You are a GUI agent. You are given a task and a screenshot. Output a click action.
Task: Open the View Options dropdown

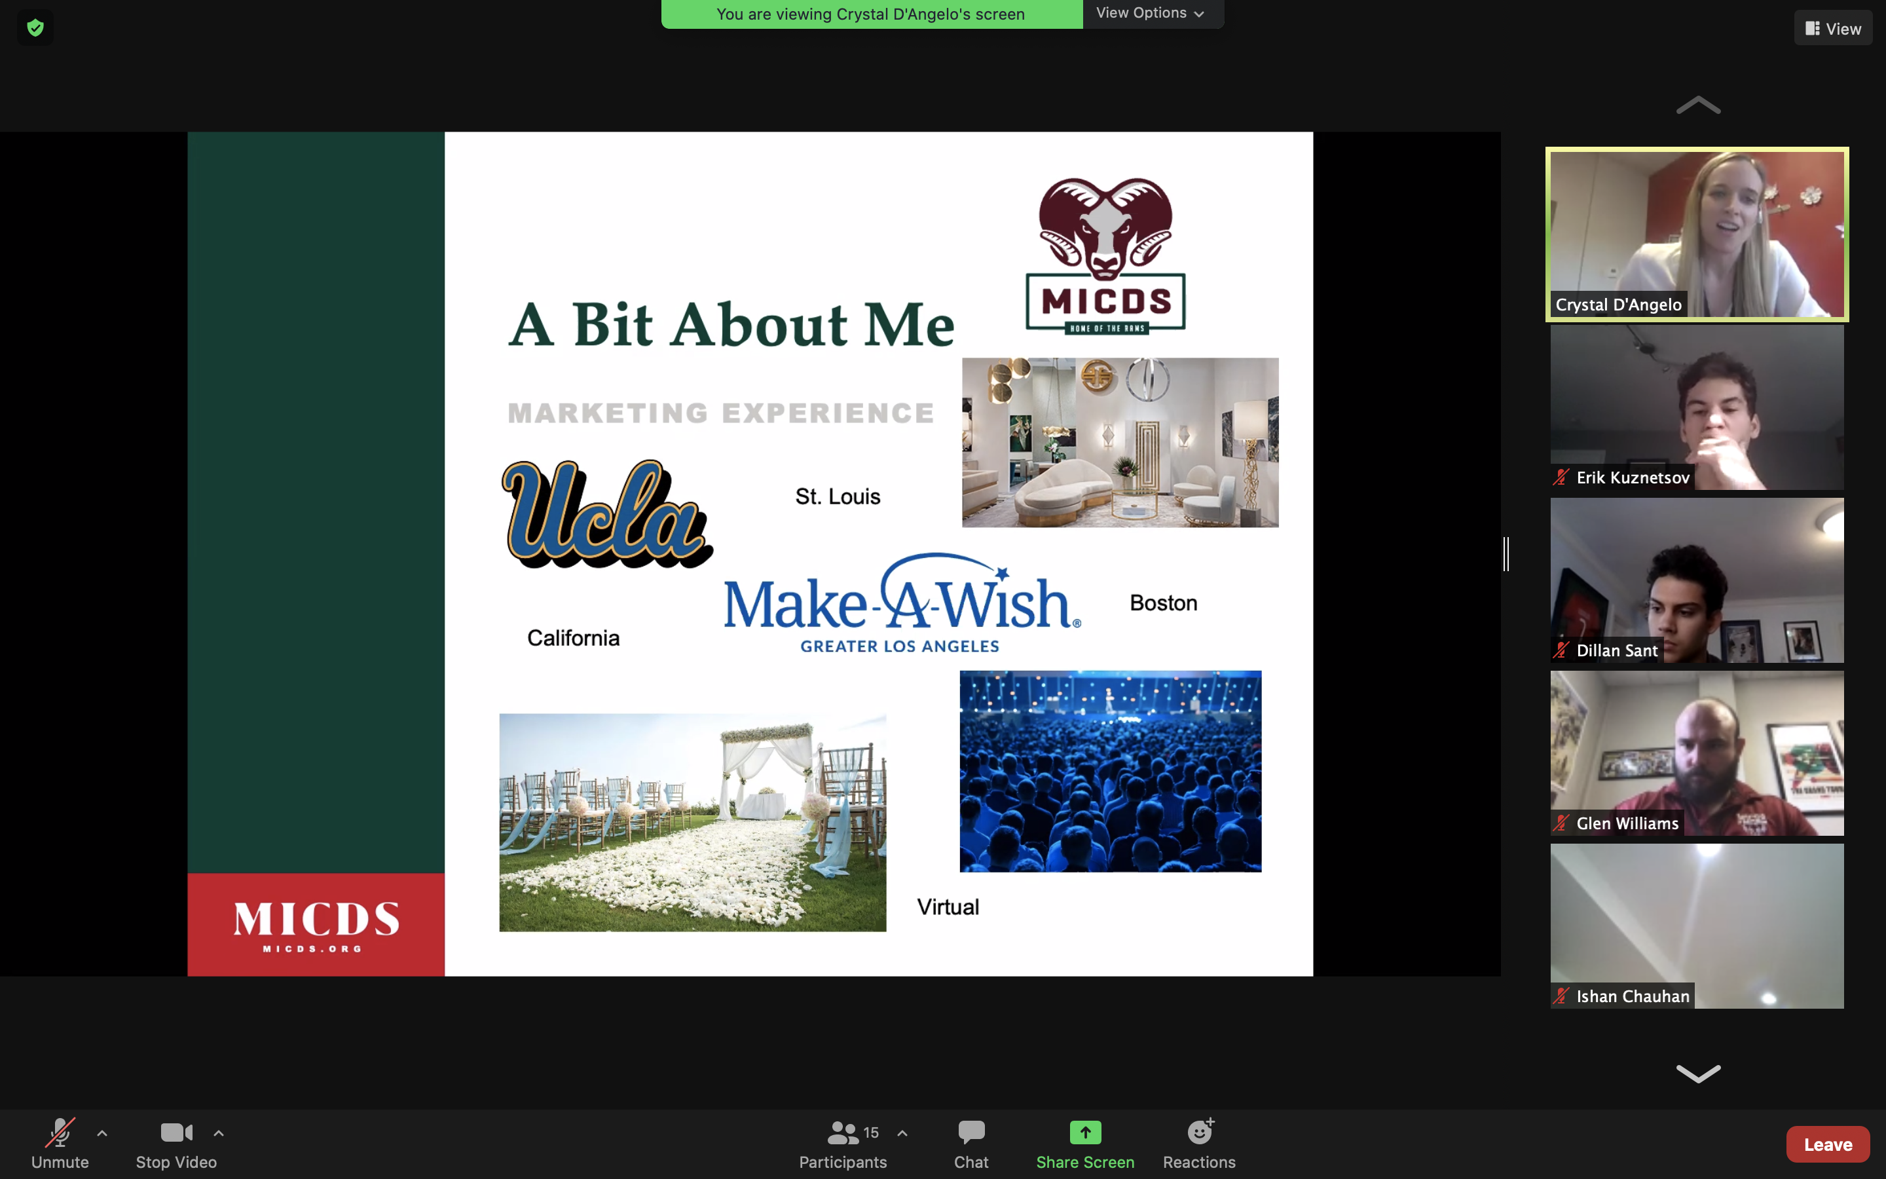(1151, 13)
